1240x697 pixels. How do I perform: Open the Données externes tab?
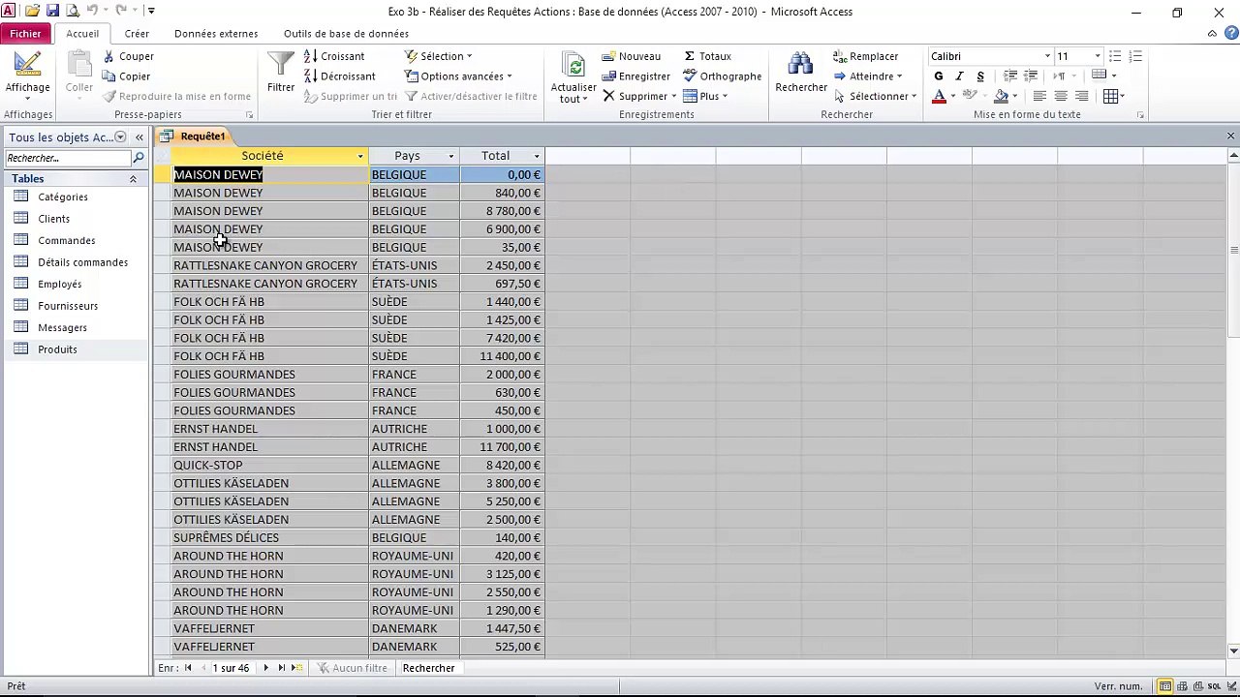pos(216,34)
